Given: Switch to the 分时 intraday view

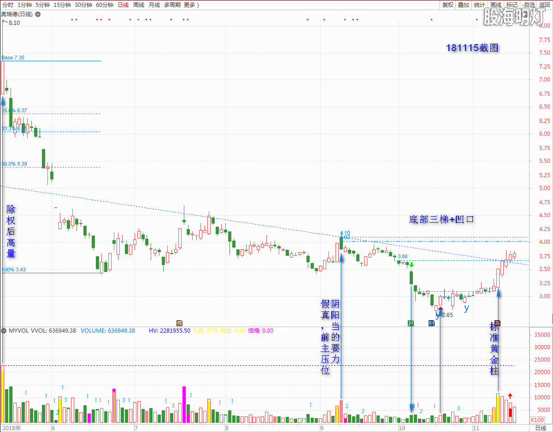Looking at the screenshot, I should 7,5.
